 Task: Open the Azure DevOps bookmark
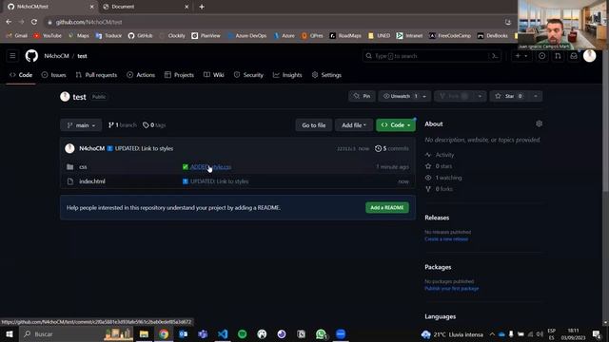click(x=247, y=36)
